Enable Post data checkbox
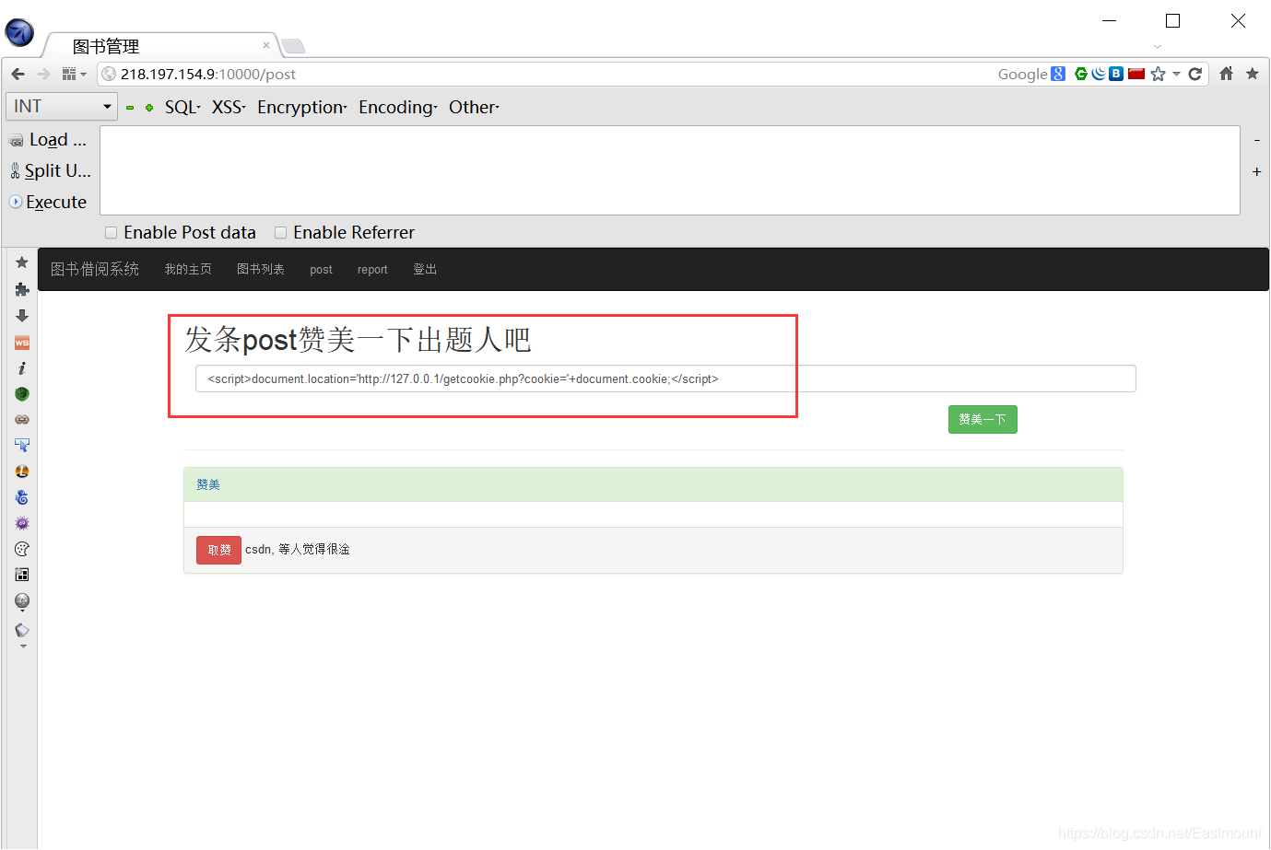The height and width of the screenshot is (850, 1271). click(x=112, y=233)
